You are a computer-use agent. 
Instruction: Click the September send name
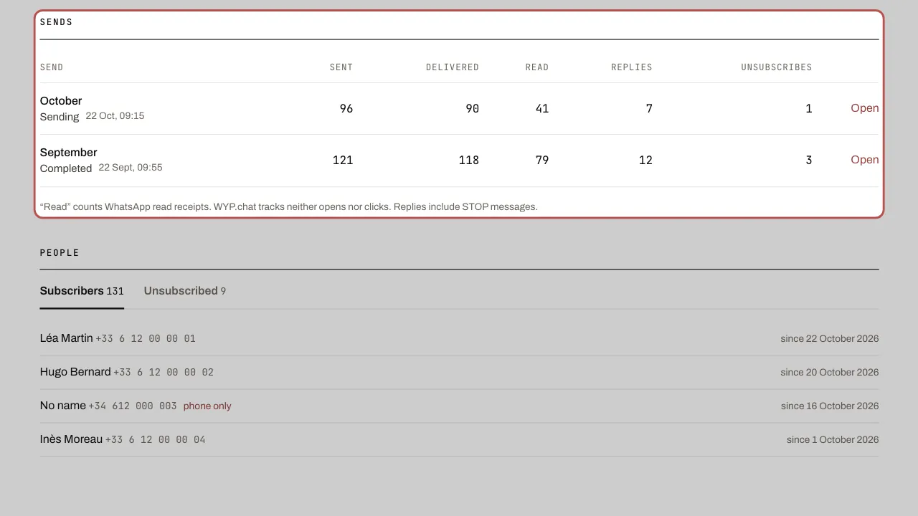tap(68, 153)
